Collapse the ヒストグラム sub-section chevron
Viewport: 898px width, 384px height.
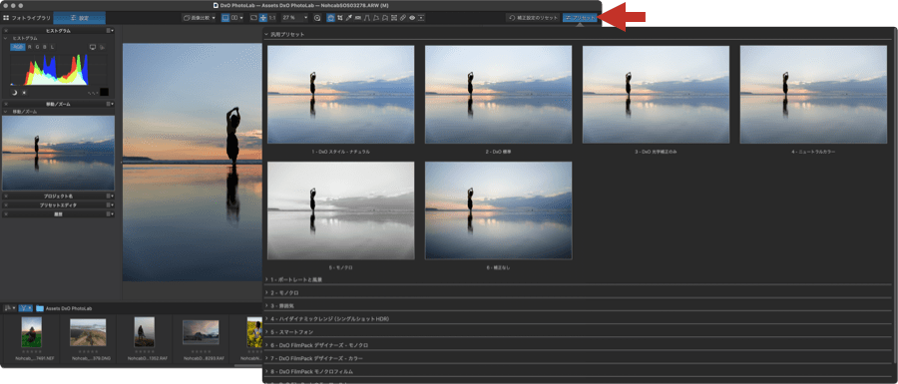tap(6, 38)
